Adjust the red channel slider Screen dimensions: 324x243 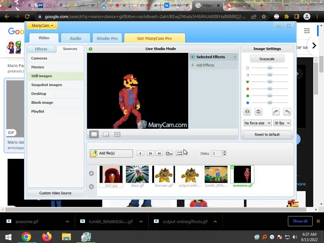pyautogui.click(x=270, y=89)
